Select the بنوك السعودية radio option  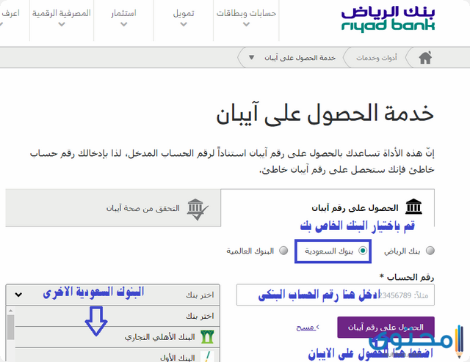pyautogui.click(x=363, y=251)
